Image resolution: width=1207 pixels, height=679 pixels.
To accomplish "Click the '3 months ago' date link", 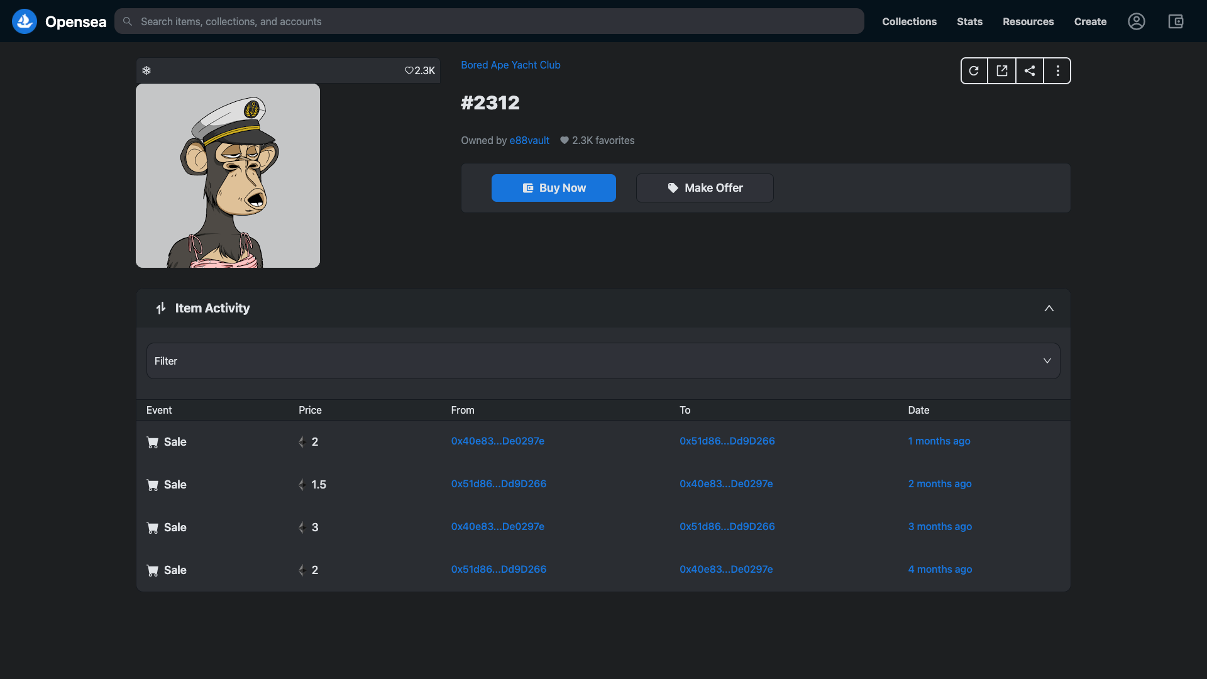I will click(x=940, y=527).
